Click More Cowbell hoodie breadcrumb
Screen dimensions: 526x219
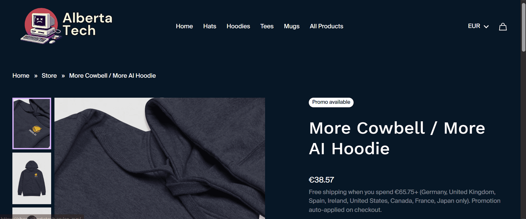[x=112, y=76]
